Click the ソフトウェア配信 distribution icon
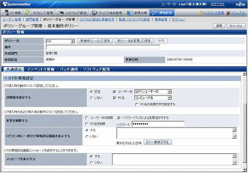Viewport: 248px width, 173px height. click(x=61, y=12)
